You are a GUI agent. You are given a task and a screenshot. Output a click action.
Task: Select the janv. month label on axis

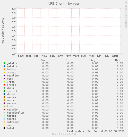[x=60, y=56]
